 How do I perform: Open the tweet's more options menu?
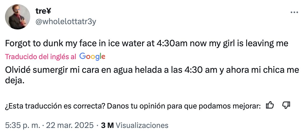click(294, 12)
